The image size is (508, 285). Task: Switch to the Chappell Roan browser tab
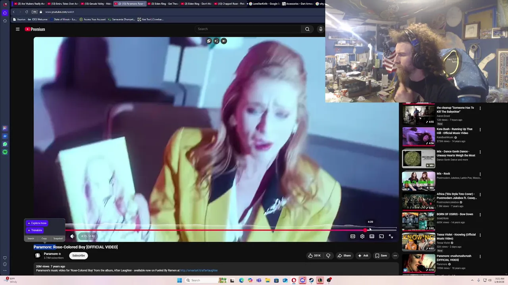pos(230,4)
